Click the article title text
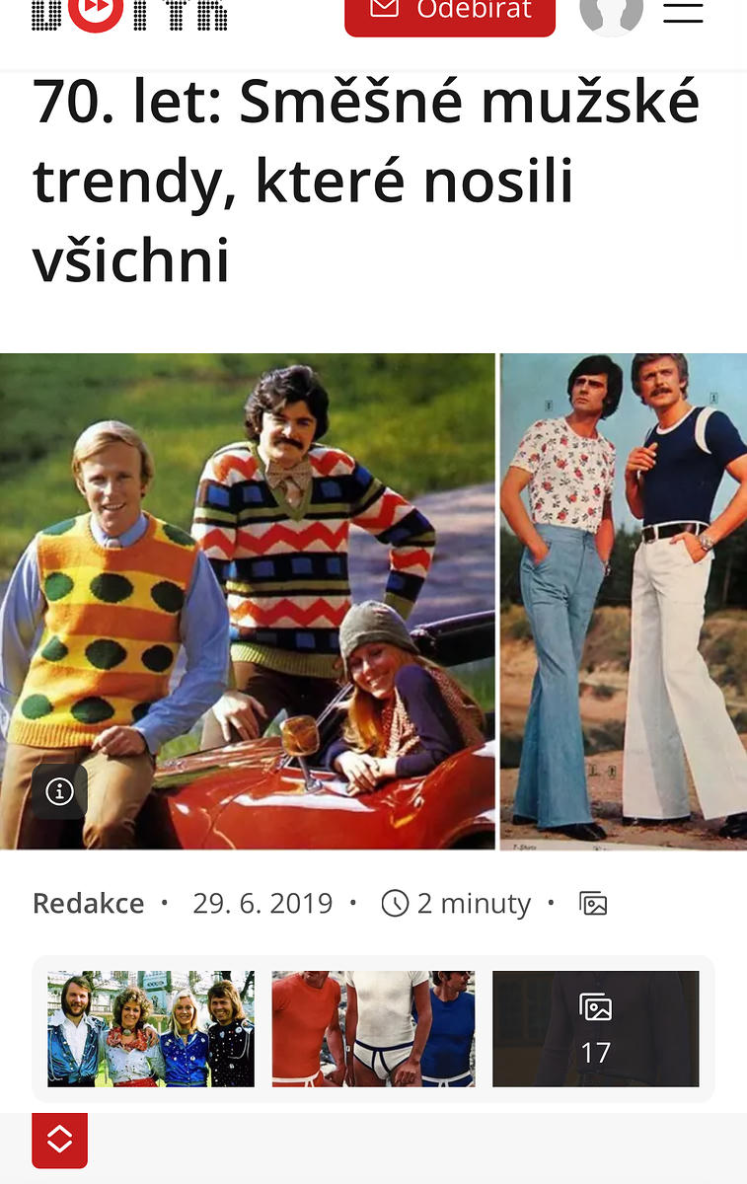The width and height of the screenshot is (747, 1184). (366, 182)
